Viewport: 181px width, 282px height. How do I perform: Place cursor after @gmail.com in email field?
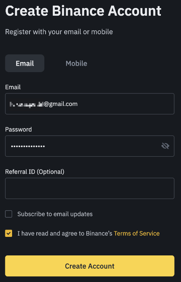[x=78, y=104]
